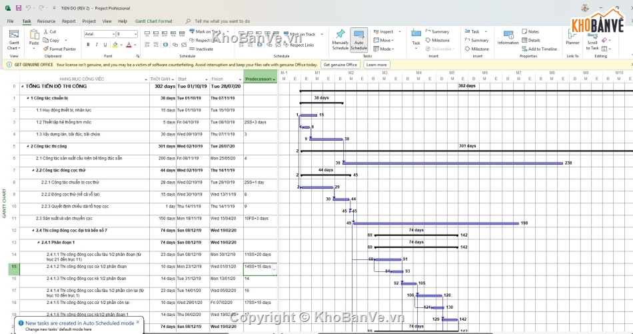The image size is (633, 334).
Task: Switch to the View tab
Action: 107,21
